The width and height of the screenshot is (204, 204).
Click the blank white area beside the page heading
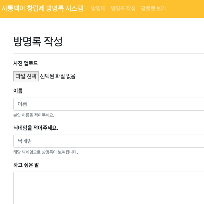pyautogui.click(x=136, y=41)
